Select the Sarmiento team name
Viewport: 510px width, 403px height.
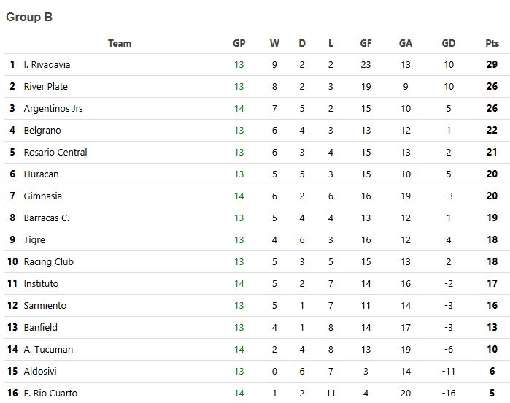(45, 306)
